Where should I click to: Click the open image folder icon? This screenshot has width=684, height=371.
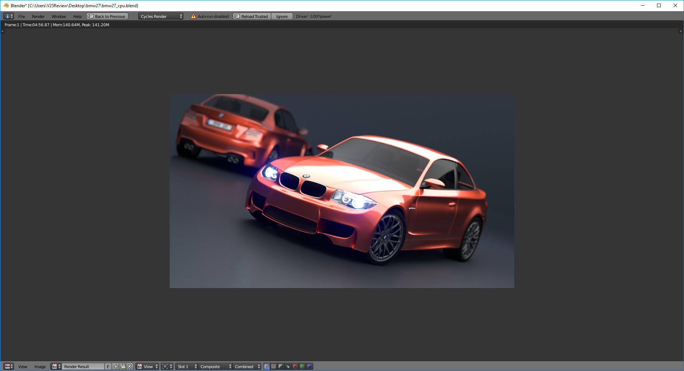(x=123, y=366)
